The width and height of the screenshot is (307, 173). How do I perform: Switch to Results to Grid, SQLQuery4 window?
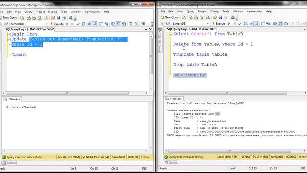[118, 24]
